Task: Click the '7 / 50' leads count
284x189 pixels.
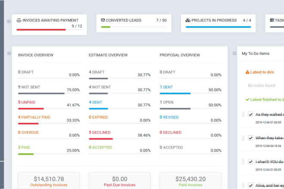Action: pos(161,20)
